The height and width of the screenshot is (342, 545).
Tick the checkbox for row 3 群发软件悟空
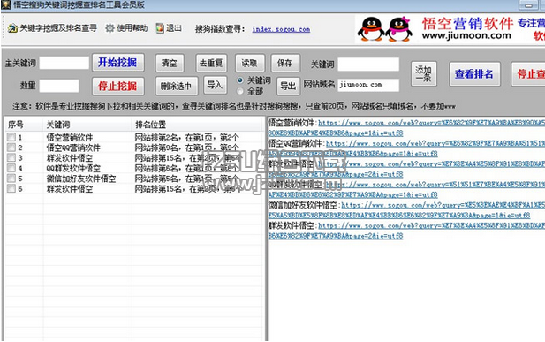pyautogui.click(x=11, y=157)
